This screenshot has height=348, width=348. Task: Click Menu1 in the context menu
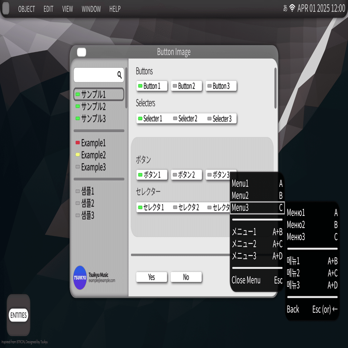[x=257, y=184]
